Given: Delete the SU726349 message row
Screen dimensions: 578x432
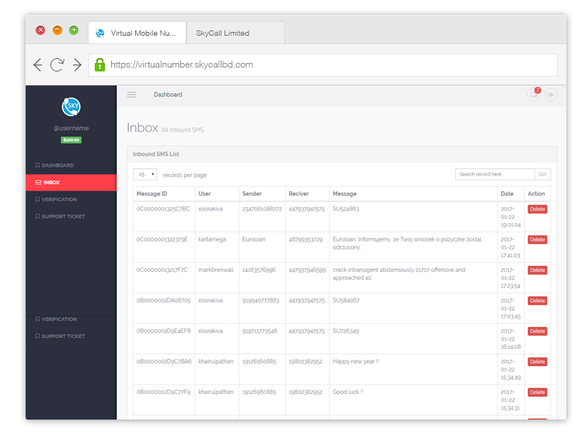Looking at the screenshot, I should 538,331.
